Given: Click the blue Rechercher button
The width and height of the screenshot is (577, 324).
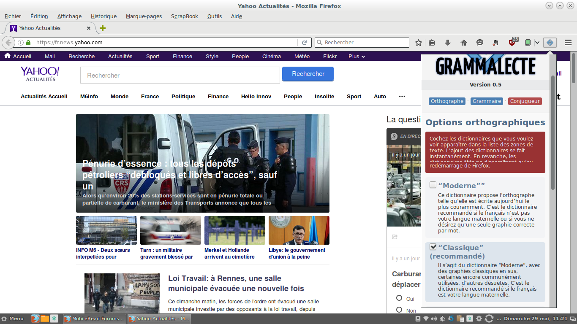Looking at the screenshot, I should pyautogui.click(x=308, y=74).
